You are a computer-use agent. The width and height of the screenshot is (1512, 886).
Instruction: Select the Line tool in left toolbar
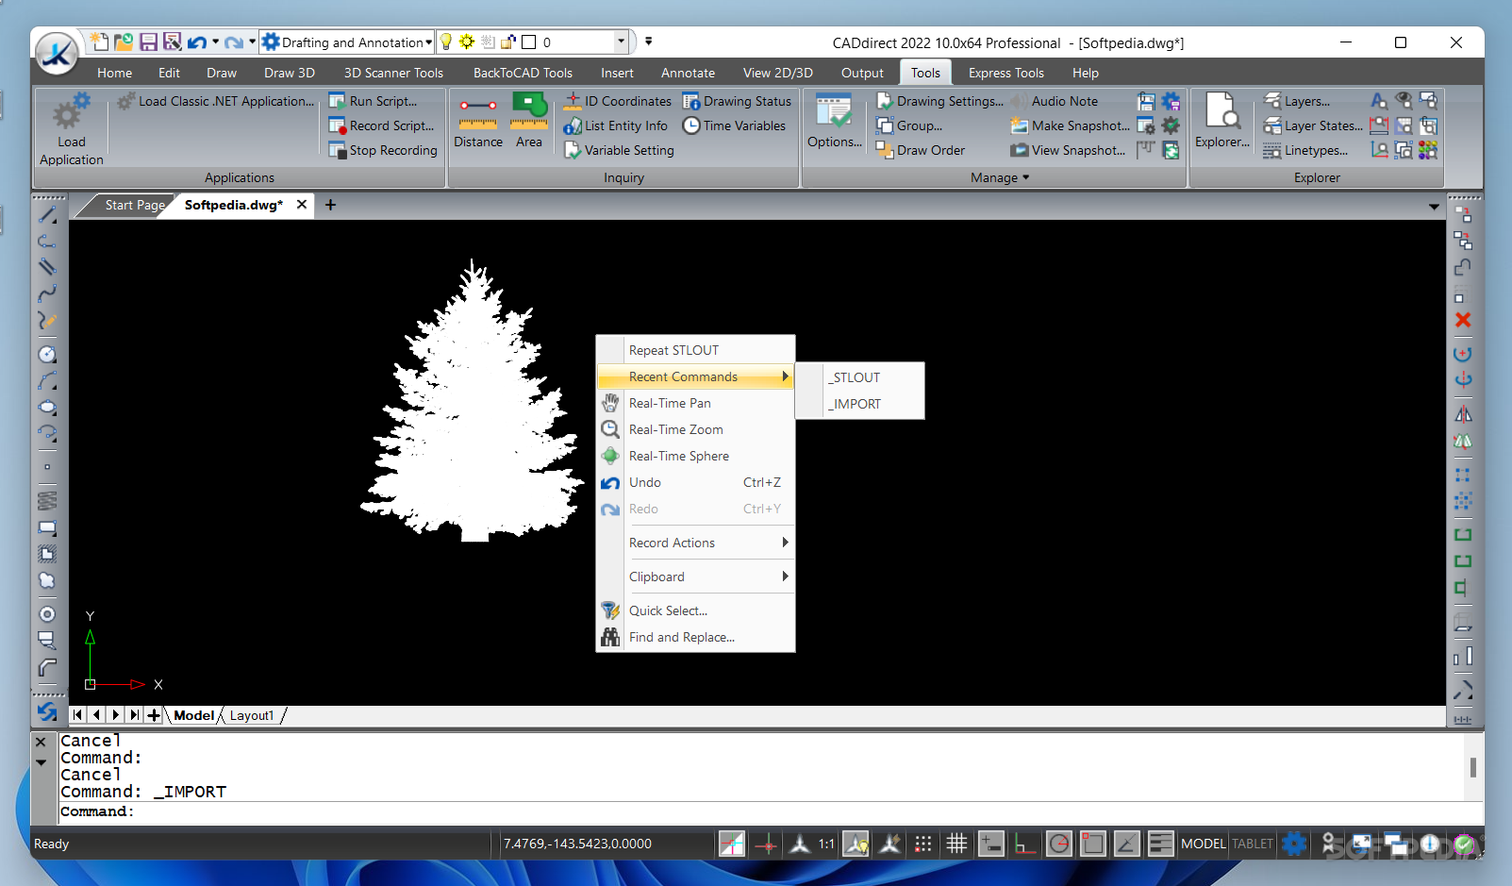pos(47,215)
